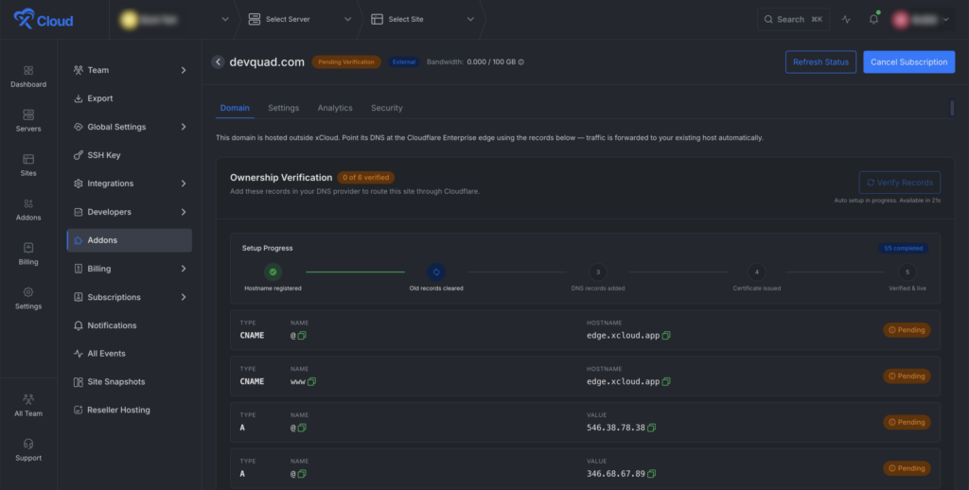This screenshot has width=969, height=490.
Task: Click Pending status of CNAME www record
Action: (907, 376)
